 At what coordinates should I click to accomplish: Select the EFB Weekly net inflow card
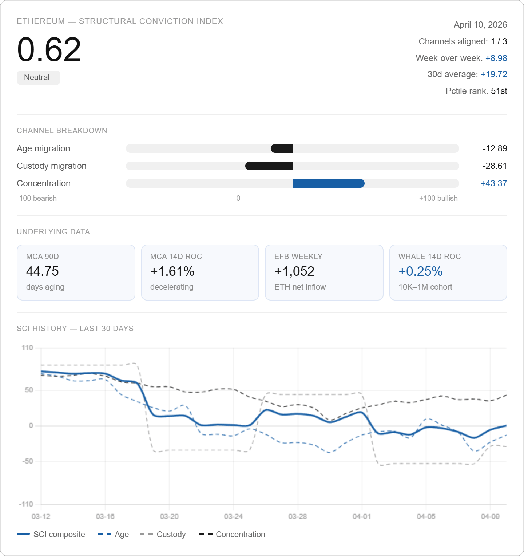[x=324, y=272]
